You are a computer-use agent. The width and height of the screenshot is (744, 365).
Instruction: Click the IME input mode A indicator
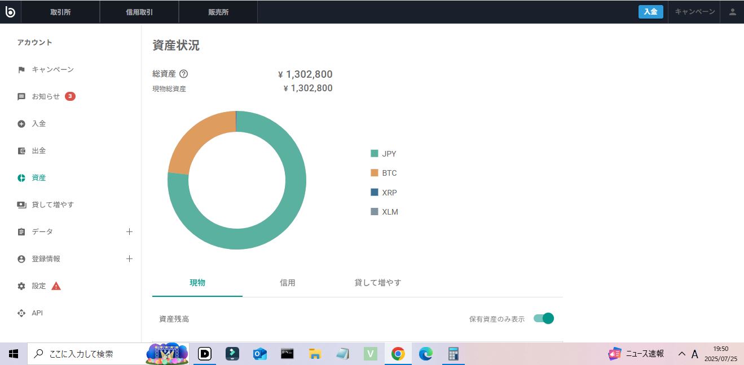click(x=695, y=354)
